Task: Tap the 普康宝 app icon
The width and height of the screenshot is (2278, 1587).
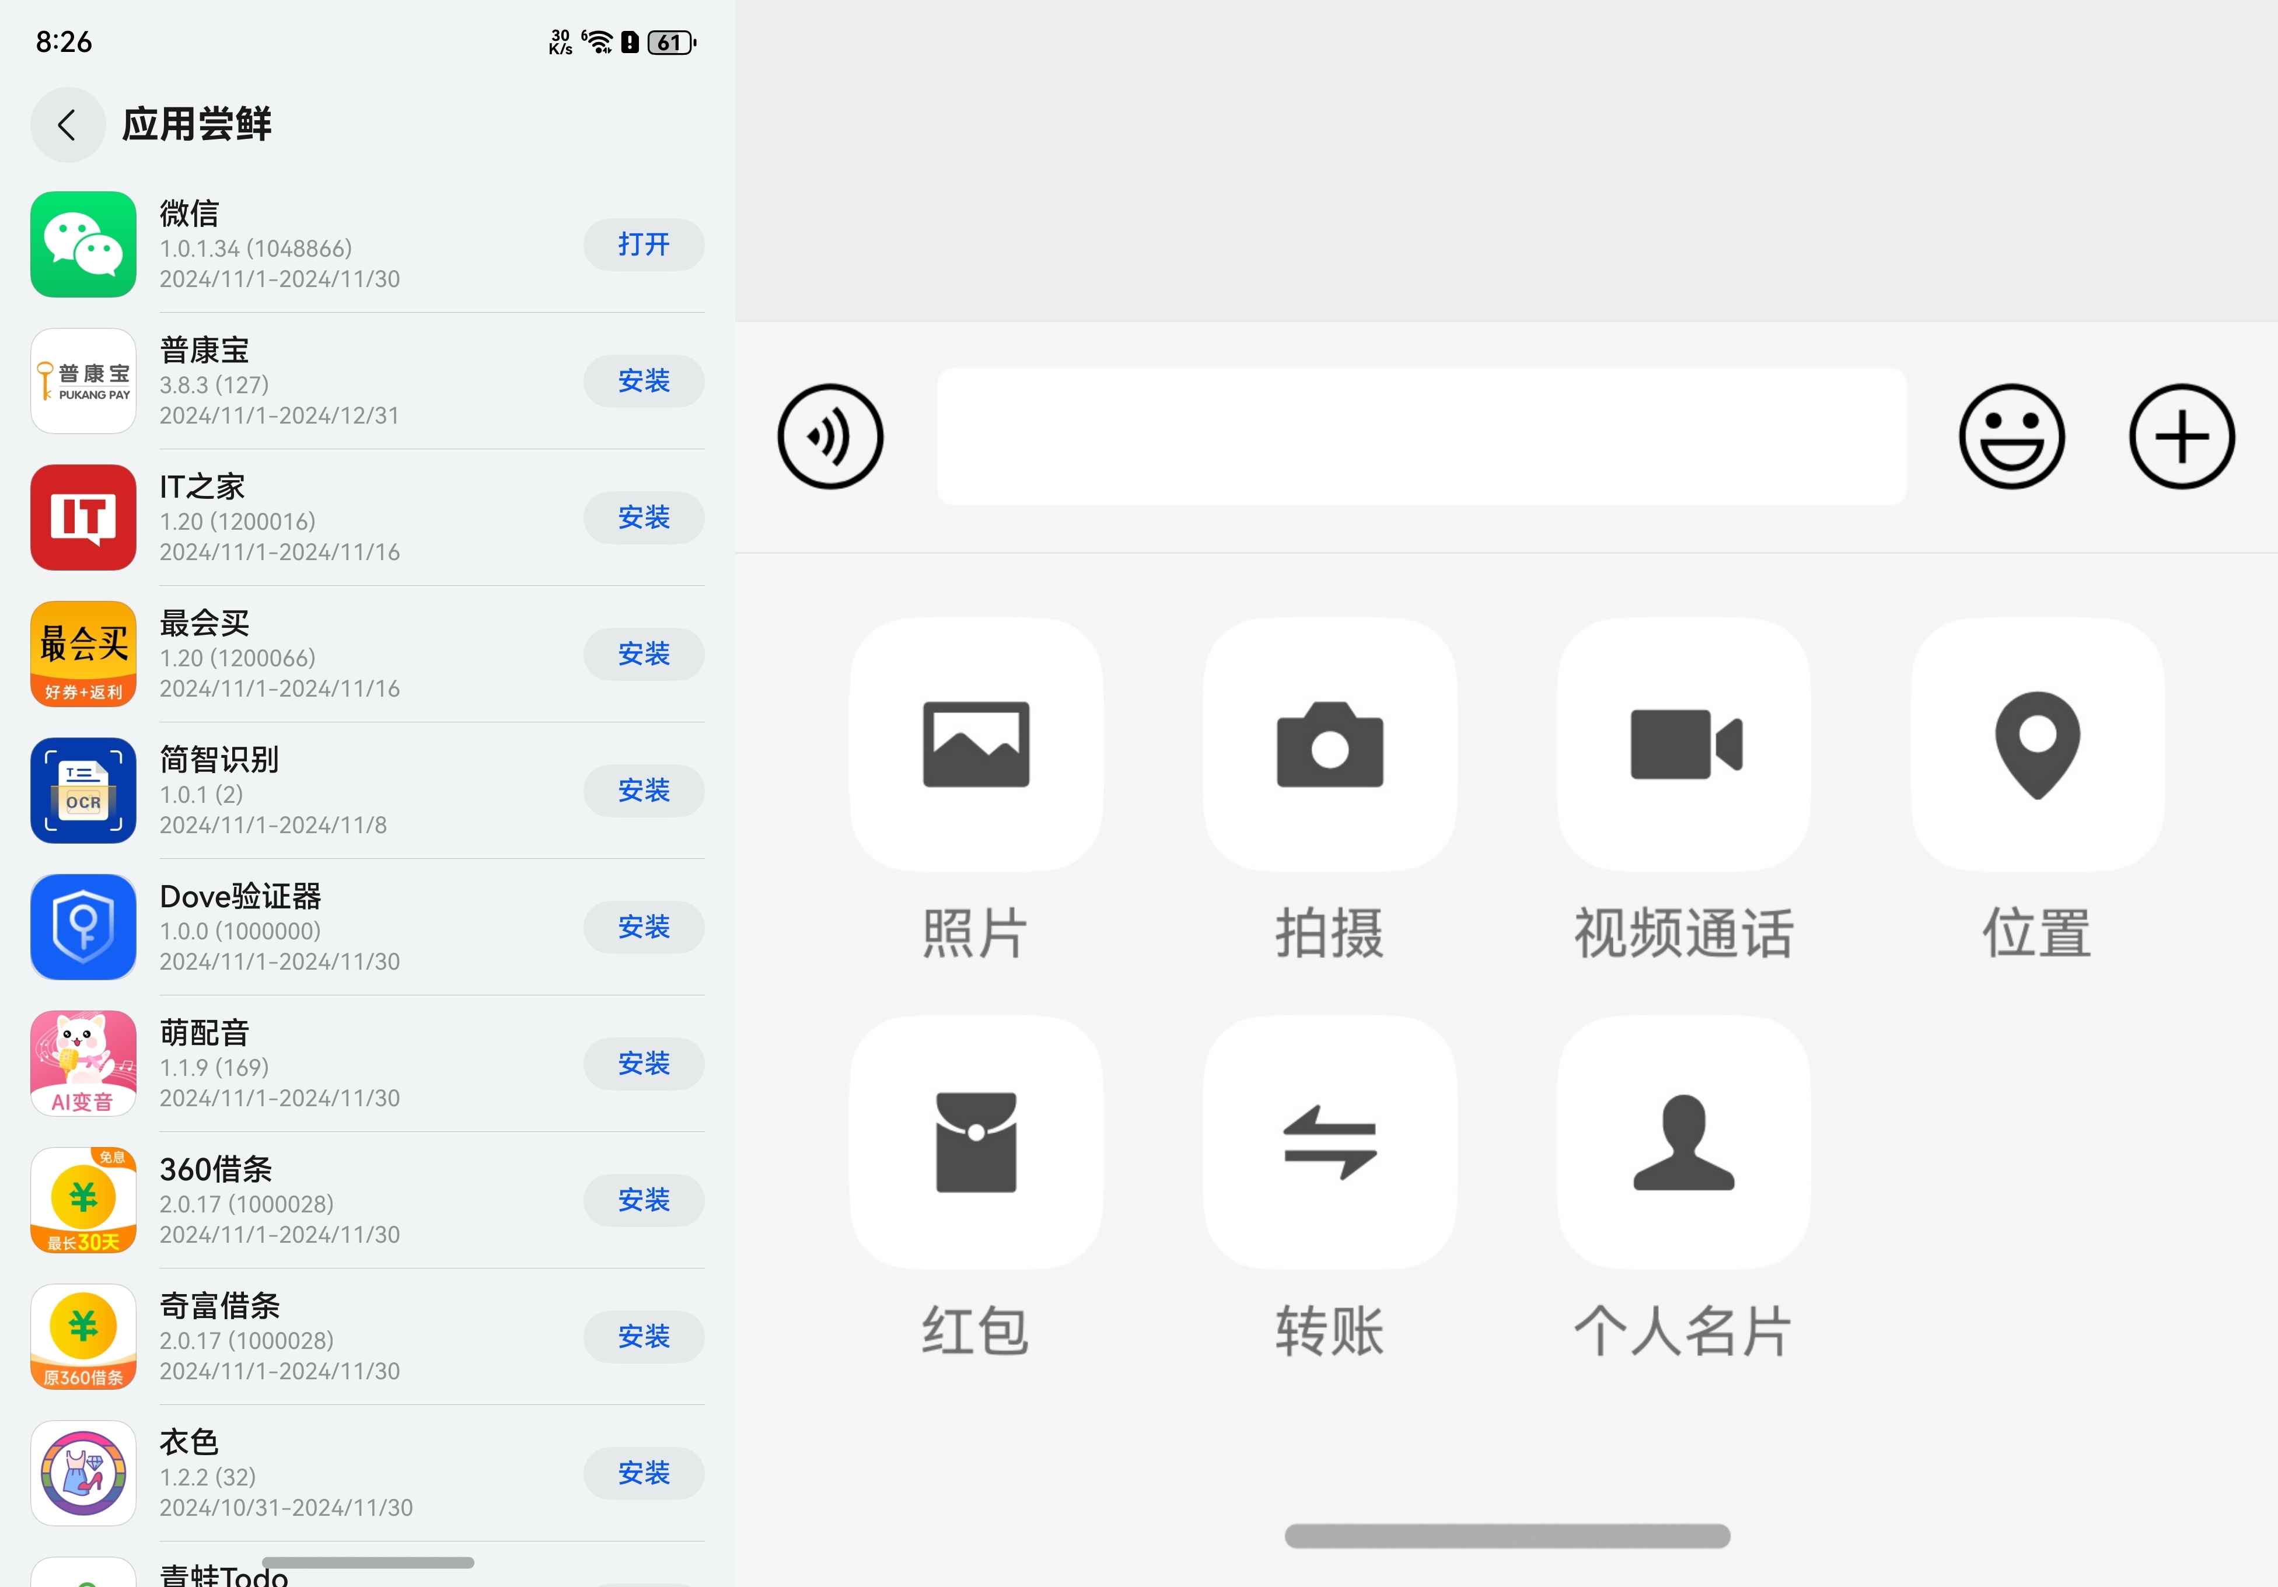Action: (x=83, y=381)
